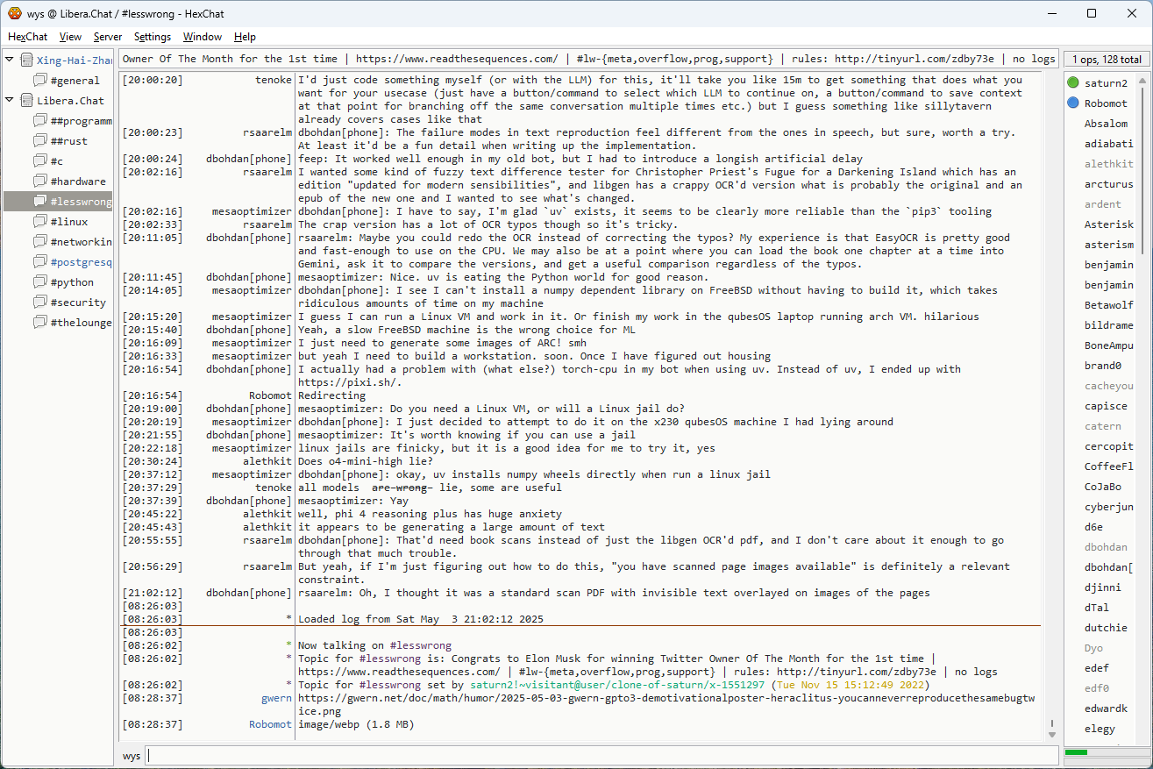
Task: Select user elegy in the user list
Action: click(1100, 729)
